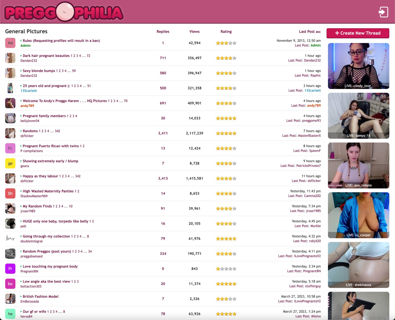Go to page 72 of Dark hair thread
This screenshot has height=320, width=395.
[x=88, y=56]
